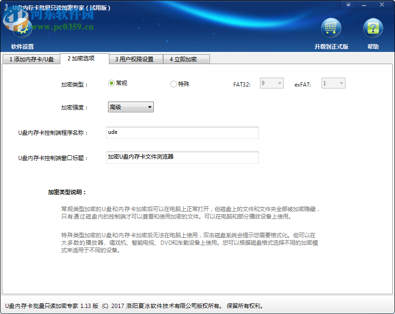Open the 加密强度 dropdown showing 高级
Image resolution: width=395 pixels, height=314 pixels.
(x=130, y=107)
